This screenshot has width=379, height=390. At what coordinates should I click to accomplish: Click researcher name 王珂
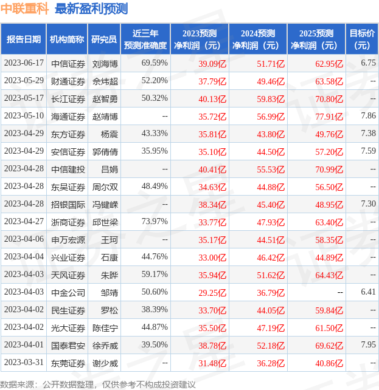click(110, 241)
